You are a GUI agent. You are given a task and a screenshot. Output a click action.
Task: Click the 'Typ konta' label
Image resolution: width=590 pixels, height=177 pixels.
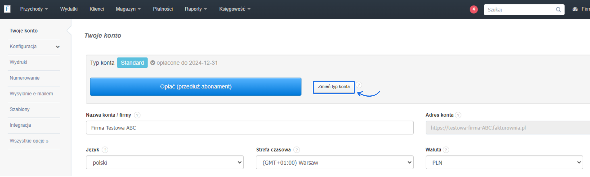tap(102, 63)
